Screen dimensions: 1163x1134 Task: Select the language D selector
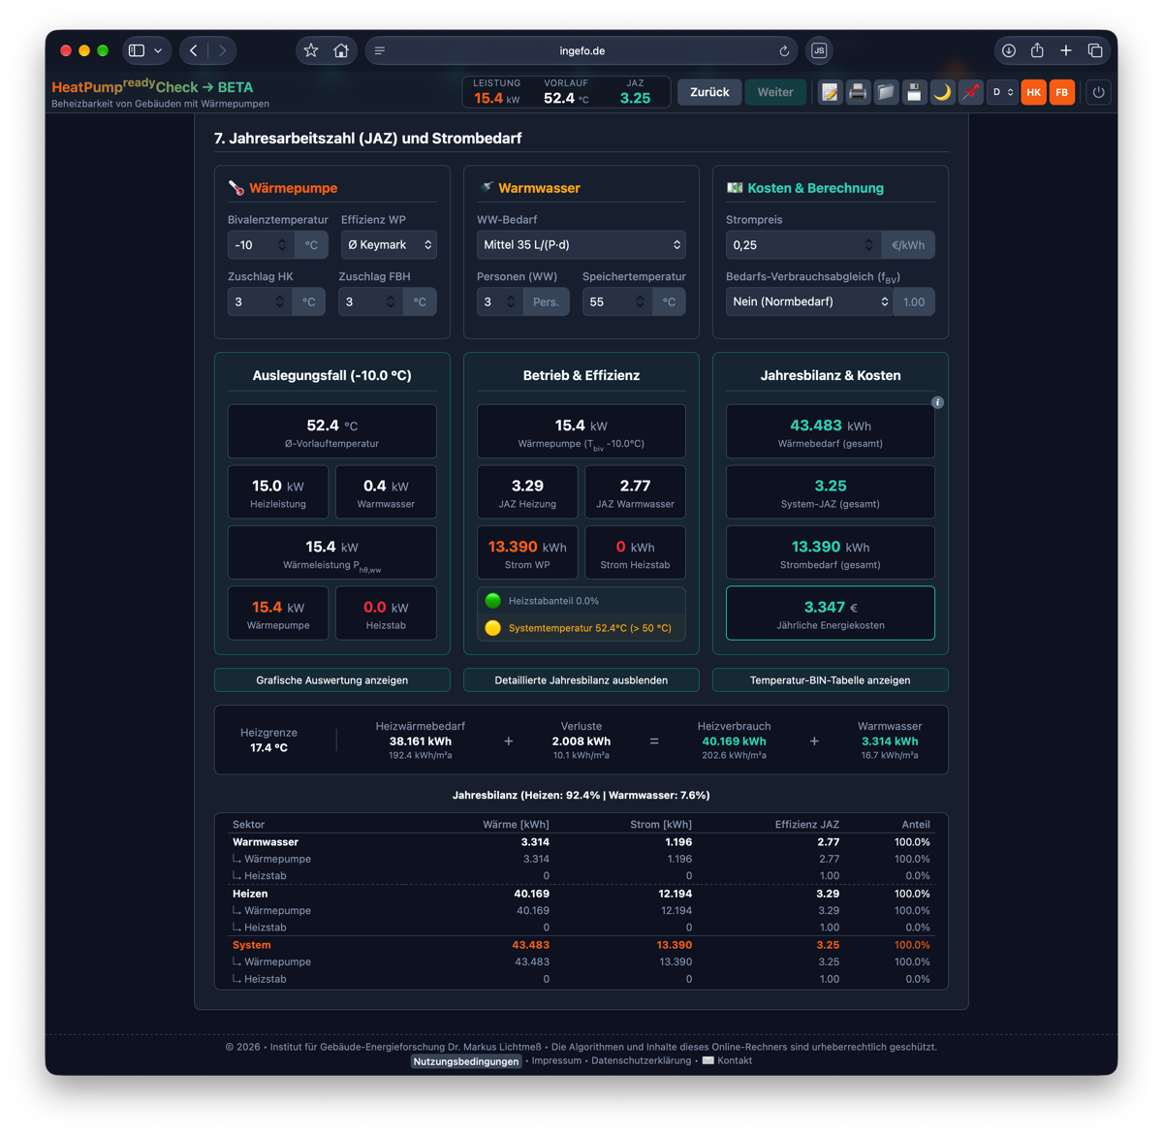tap(1002, 92)
